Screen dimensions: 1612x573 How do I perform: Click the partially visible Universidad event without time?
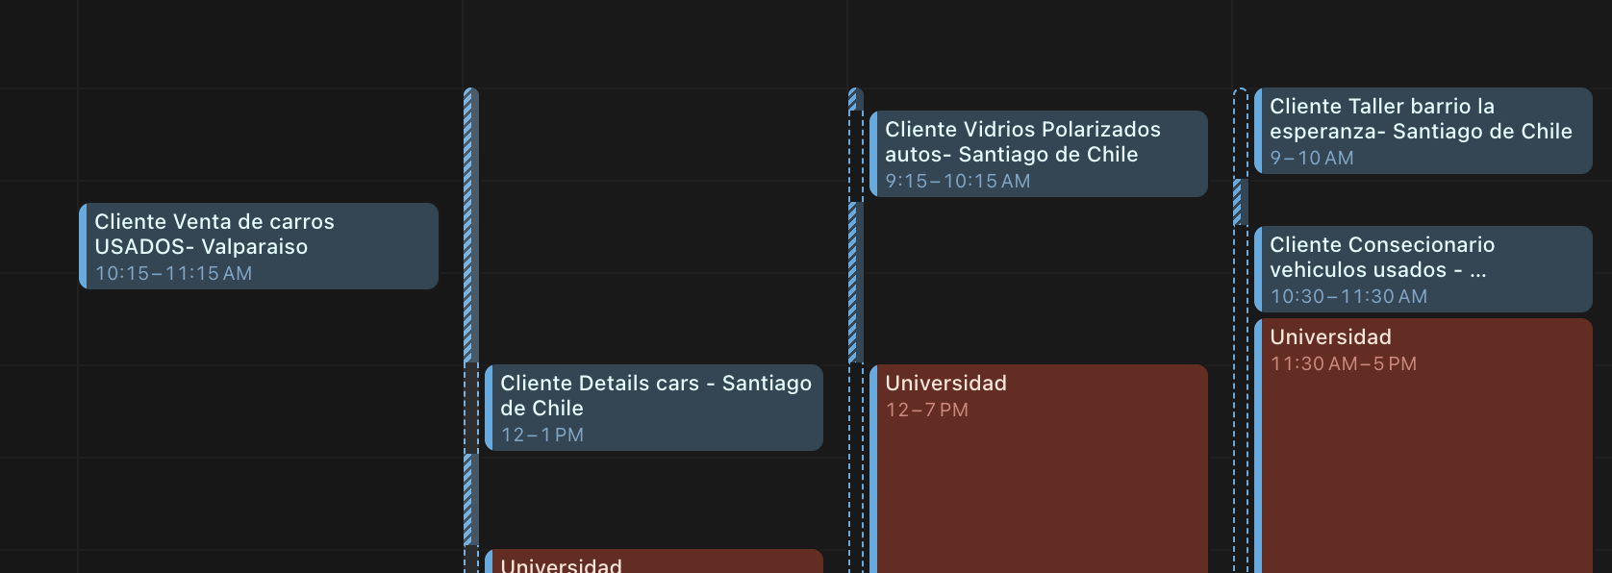(x=654, y=563)
